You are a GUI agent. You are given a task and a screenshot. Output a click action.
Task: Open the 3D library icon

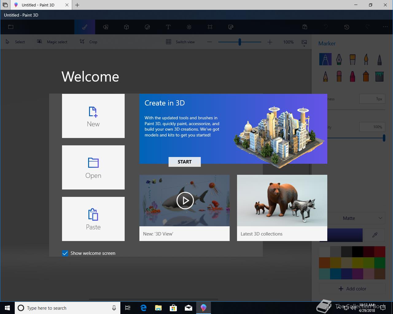pyautogui.click(x=231, y=27)
